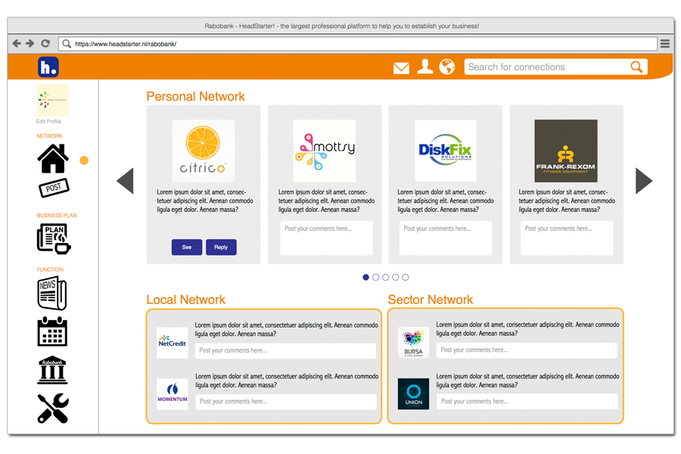
Task: Open the Edit Profile thumbnail
Action: click(52, 100)
